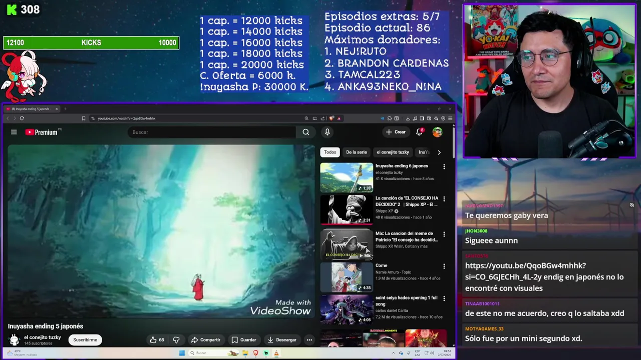The image size is (641, 360).
Task: Open the ESP LAA language indicator
Action: point(417,353)
